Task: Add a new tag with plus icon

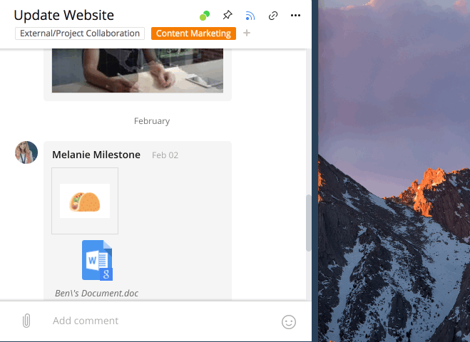Action: click(247, 33)
